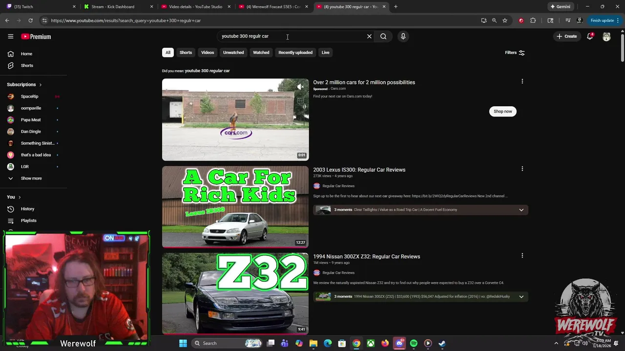This screenshot has height=351, width=625.
Task: Open the YouTube notifications bell
Action: tap(590, 36)
